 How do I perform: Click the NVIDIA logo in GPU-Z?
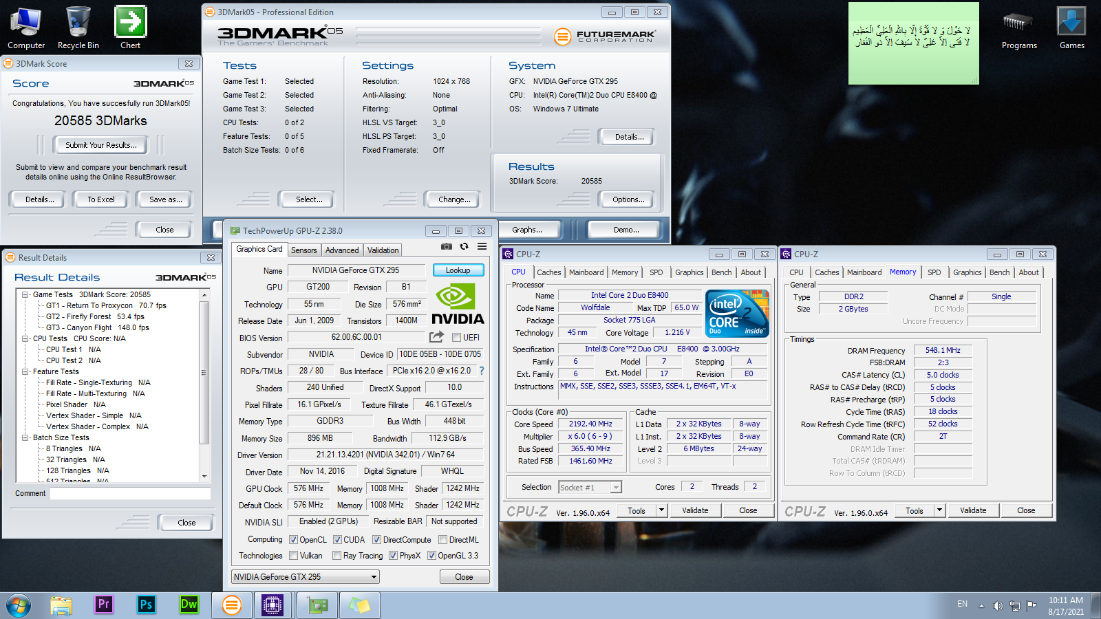point(458,303)
